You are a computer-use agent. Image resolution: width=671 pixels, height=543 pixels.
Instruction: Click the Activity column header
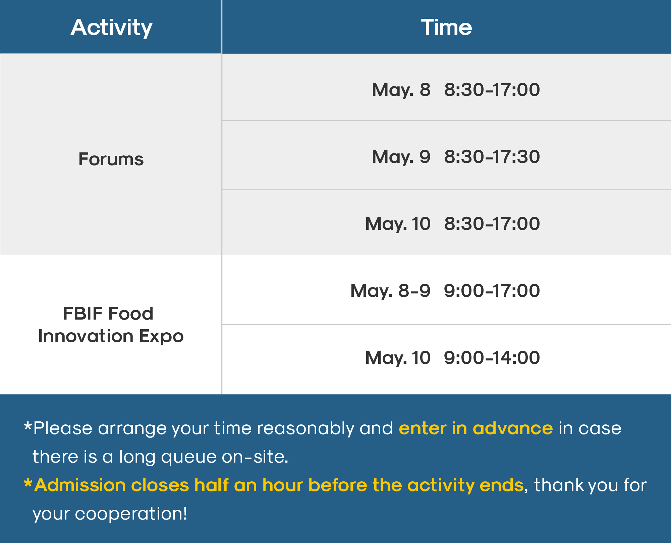[x=111, y=27]
